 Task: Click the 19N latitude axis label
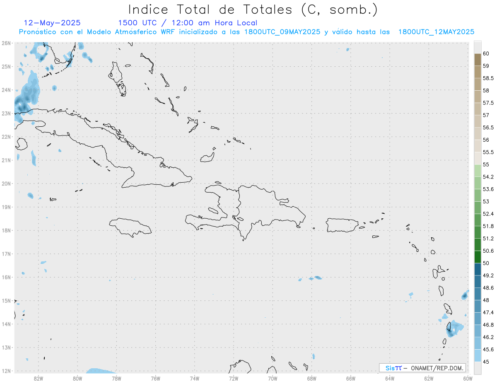click(6, 207)
